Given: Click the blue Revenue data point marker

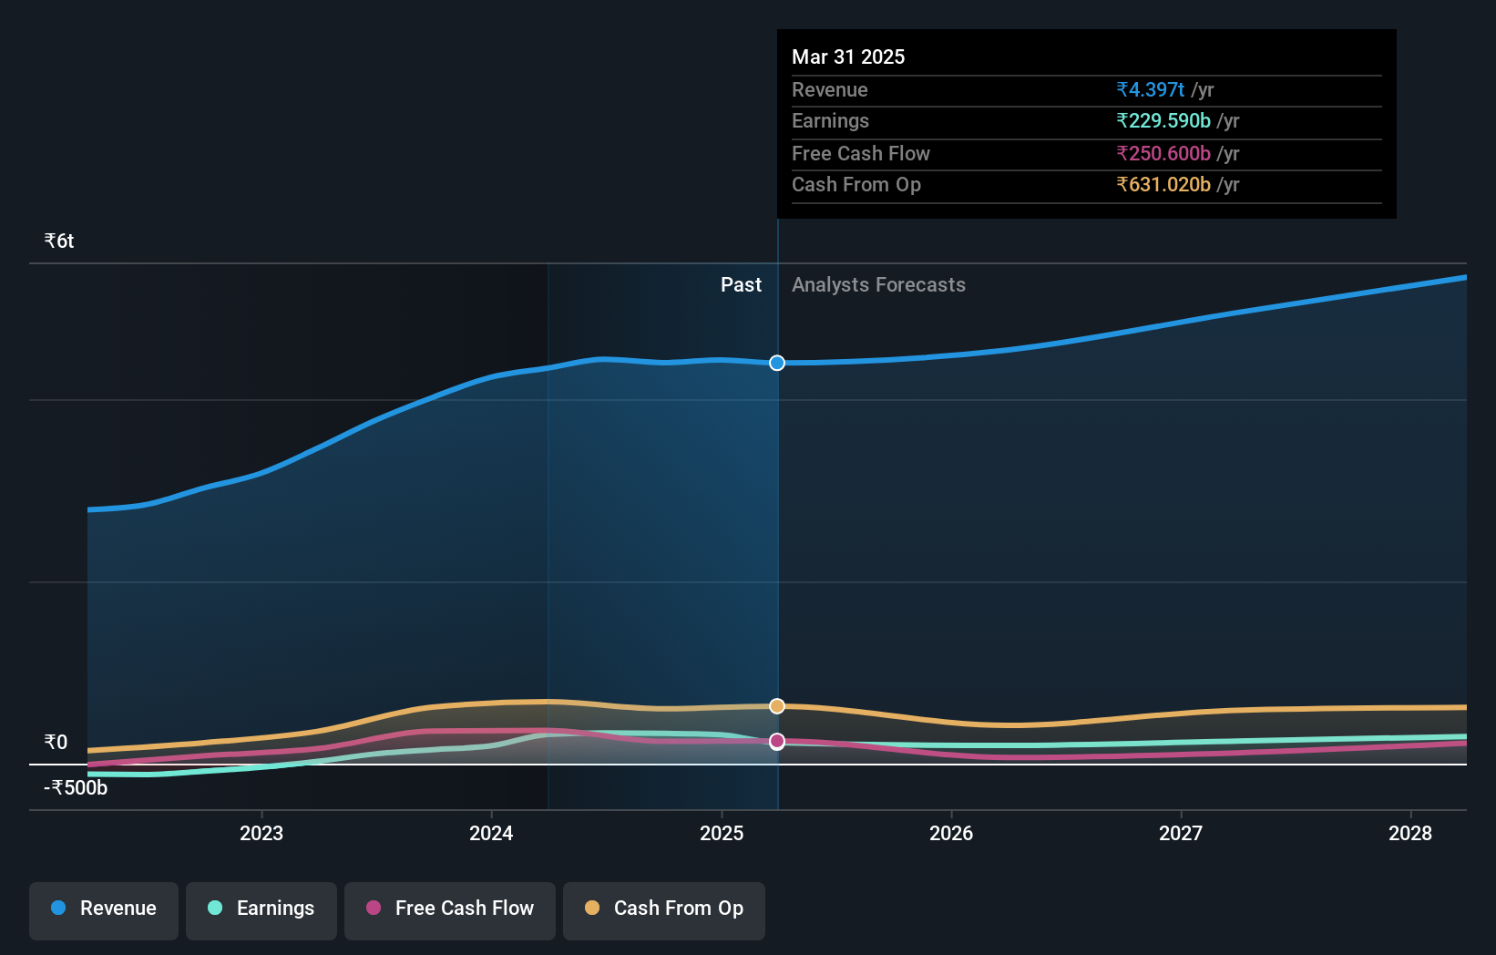Looking at the screenshot, I should [x=777, y=363].
